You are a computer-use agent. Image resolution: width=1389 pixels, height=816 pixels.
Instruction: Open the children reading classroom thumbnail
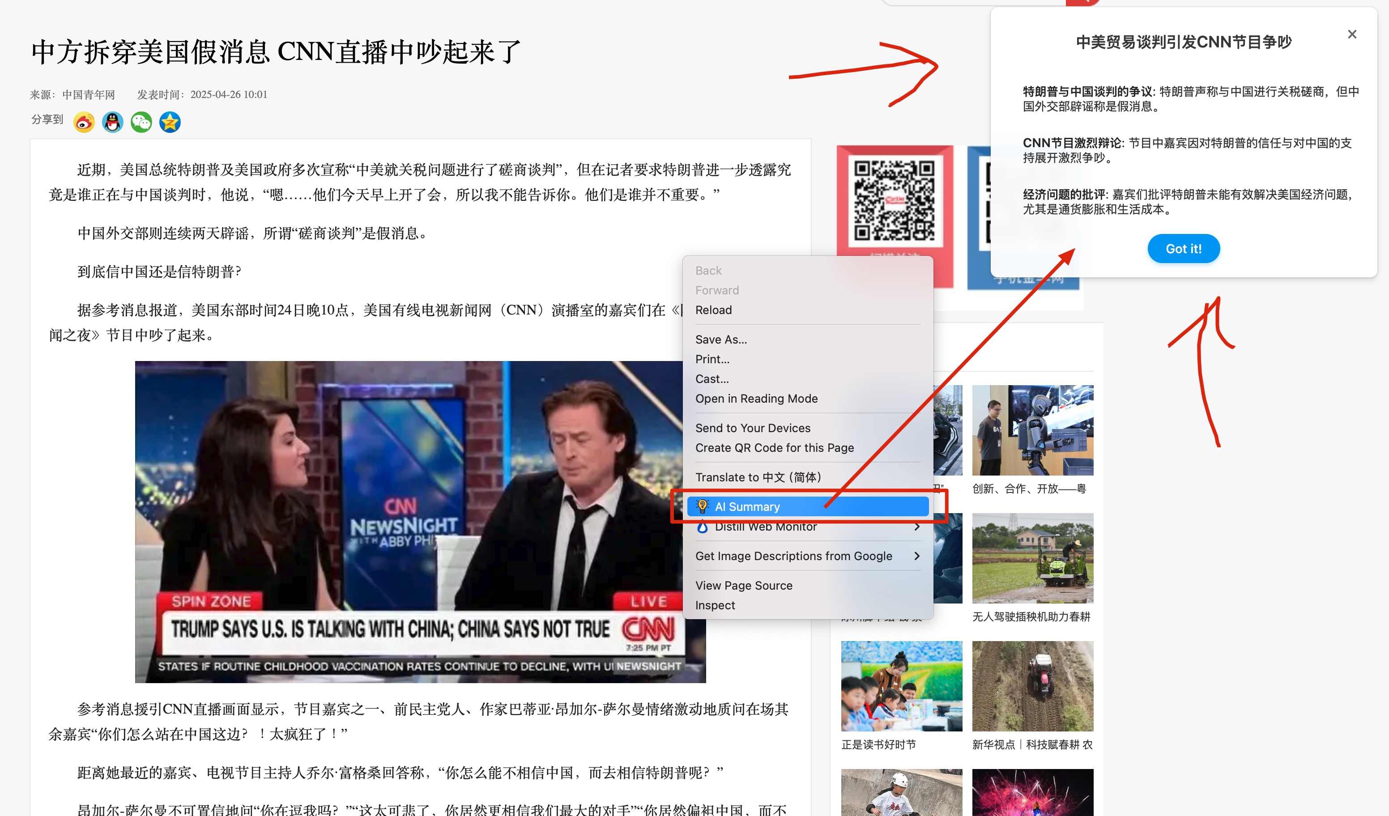click(902, 686)
